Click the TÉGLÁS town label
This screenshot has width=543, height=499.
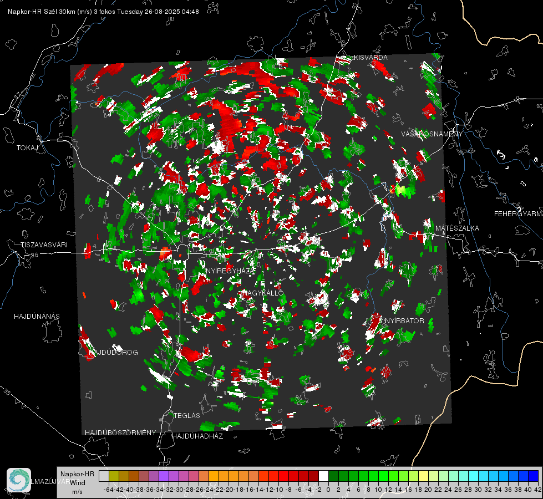pos(187,416)
